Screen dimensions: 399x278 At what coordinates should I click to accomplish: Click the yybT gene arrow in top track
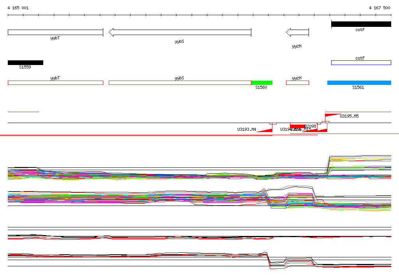(55, 32)
